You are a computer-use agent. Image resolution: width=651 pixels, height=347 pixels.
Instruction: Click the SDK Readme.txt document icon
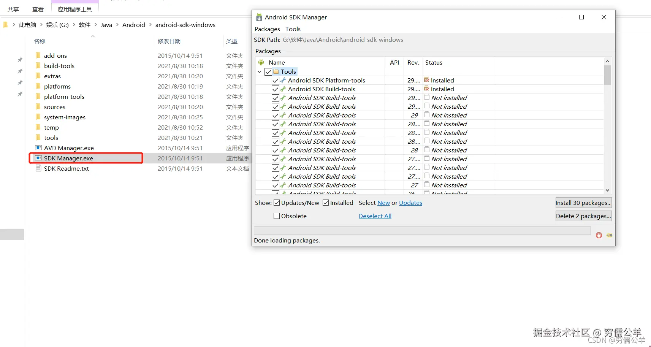38,168
